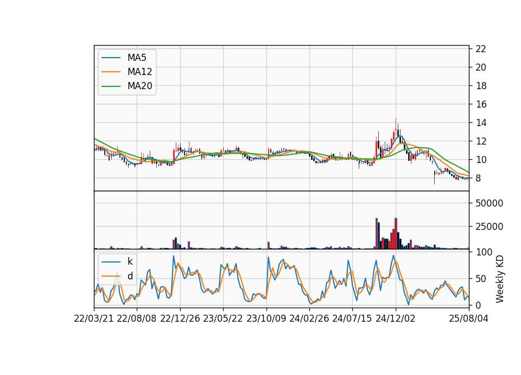Click the Weekly KD axis label

500,279
